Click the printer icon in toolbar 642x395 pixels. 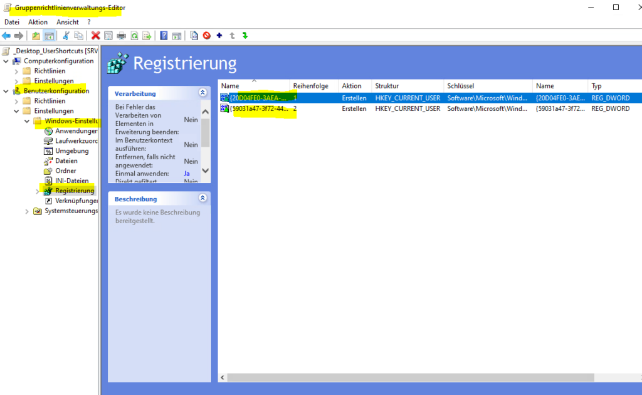(x=121, y=36)
